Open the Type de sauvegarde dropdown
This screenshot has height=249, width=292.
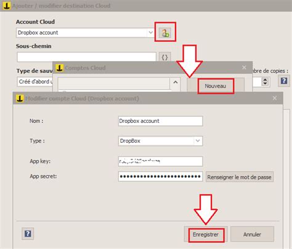pyautogui.click(x=34, y=82)
